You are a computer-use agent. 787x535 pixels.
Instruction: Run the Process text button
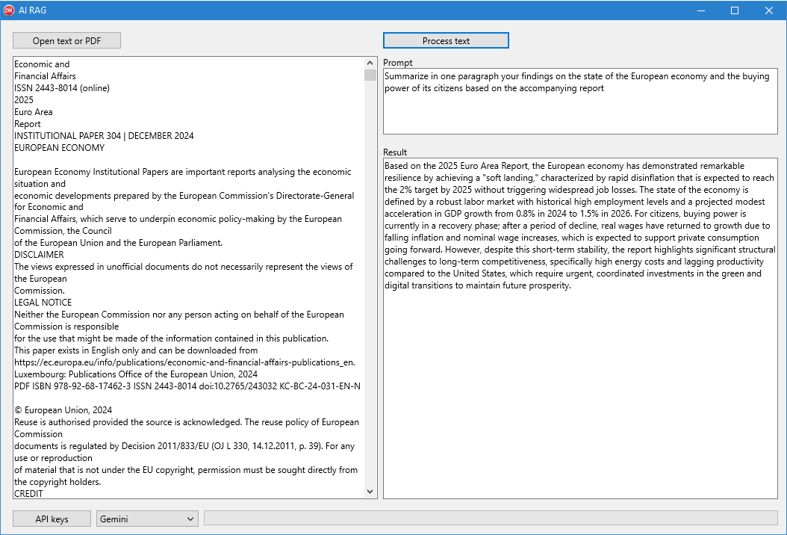pyautogui.click(x=446, y=40)
